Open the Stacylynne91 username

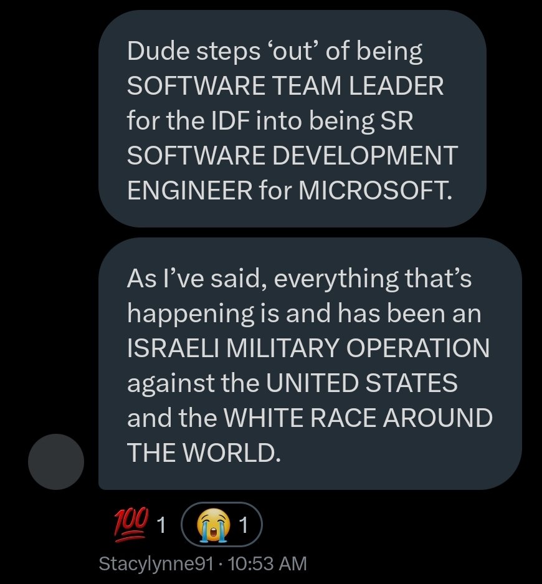pyautogui.click(x=159, y=564)
